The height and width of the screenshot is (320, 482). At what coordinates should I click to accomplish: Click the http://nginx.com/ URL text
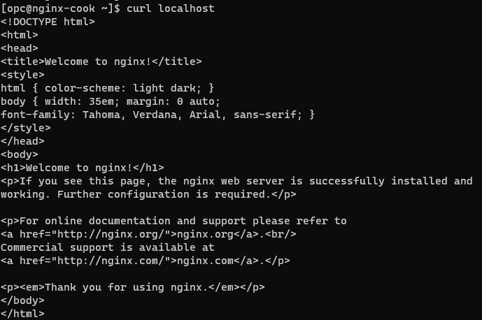coord(111,261)
